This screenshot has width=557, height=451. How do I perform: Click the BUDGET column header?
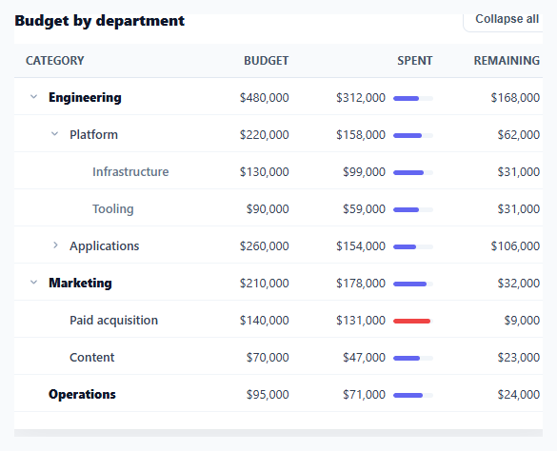pyautogui.click(x=266, y=61)
